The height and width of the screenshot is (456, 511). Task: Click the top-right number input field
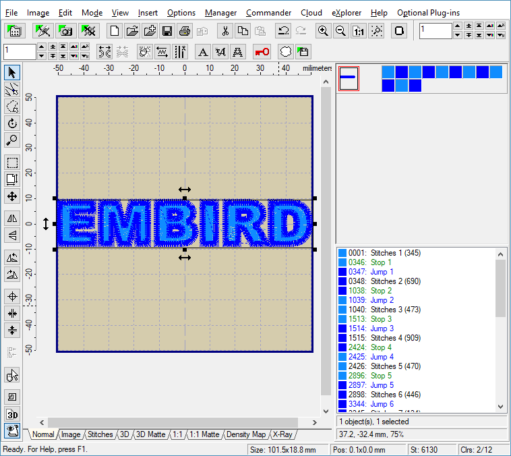click(435, 31)
